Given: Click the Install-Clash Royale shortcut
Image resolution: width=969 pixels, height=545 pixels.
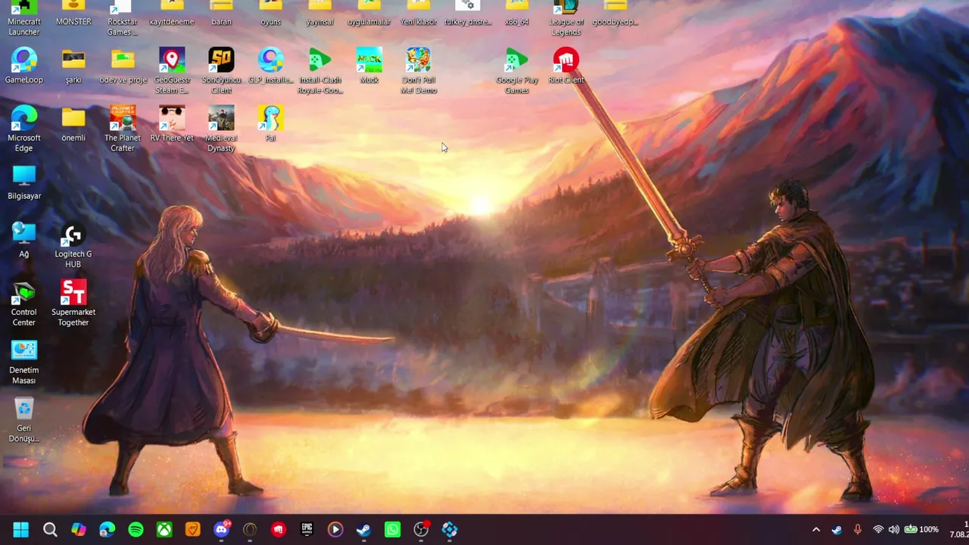Looking at the screenshot, I should click(319, 70).
